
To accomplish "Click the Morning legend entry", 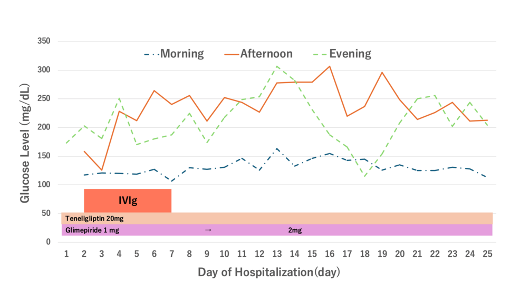I will tap(174, 54).
